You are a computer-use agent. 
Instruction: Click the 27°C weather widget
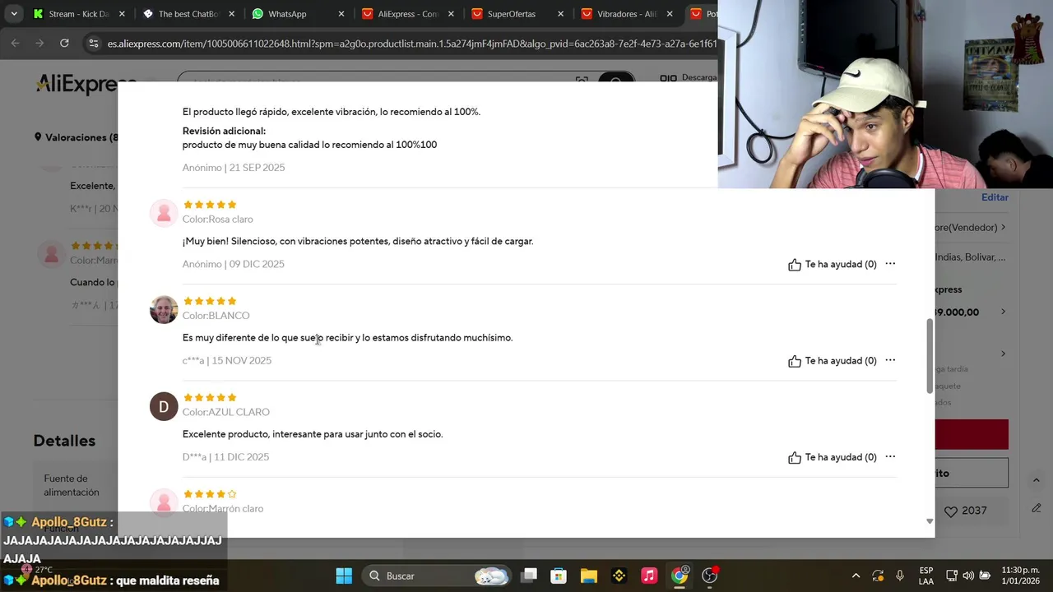37,569
